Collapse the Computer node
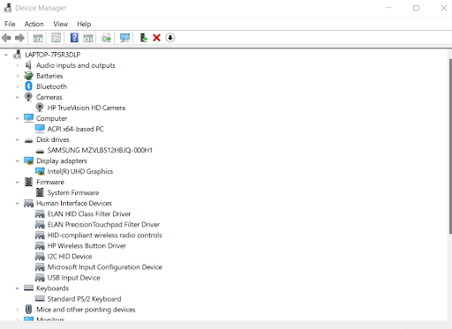452x329 pixels. 18,118
